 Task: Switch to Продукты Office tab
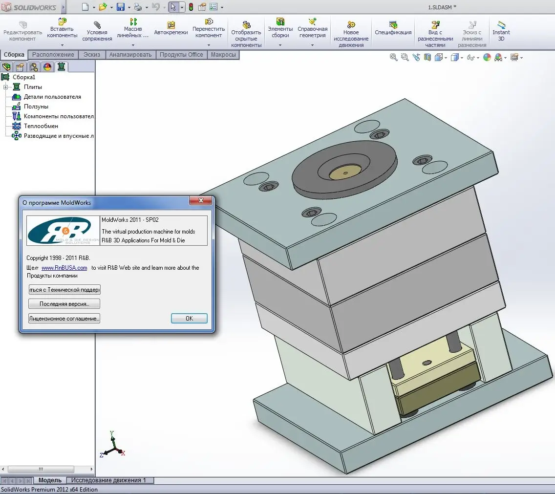pos(181,55)
